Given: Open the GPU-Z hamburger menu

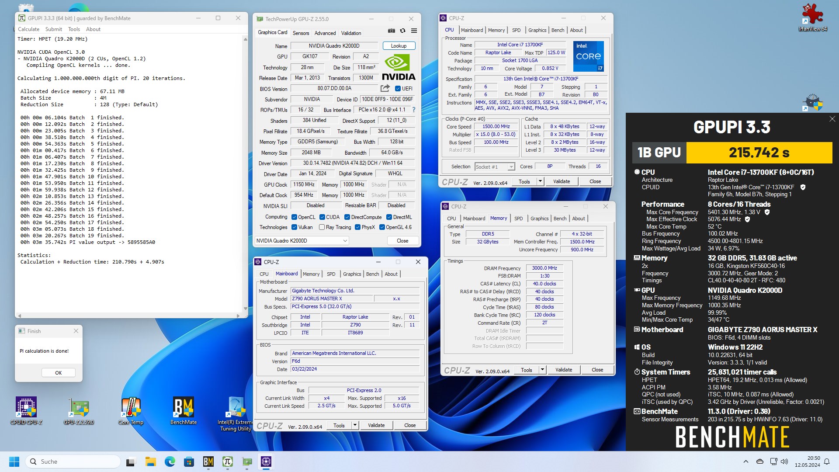Looking at the screenshot, I should pos(414,31).
